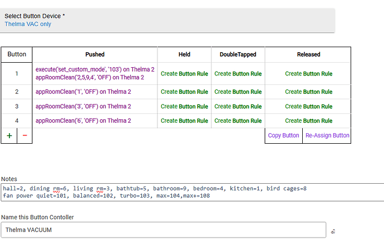This screenshot has width=384, height=242.
Task: Click the red minus remove-button icon
Action: [x=24, y=135]
